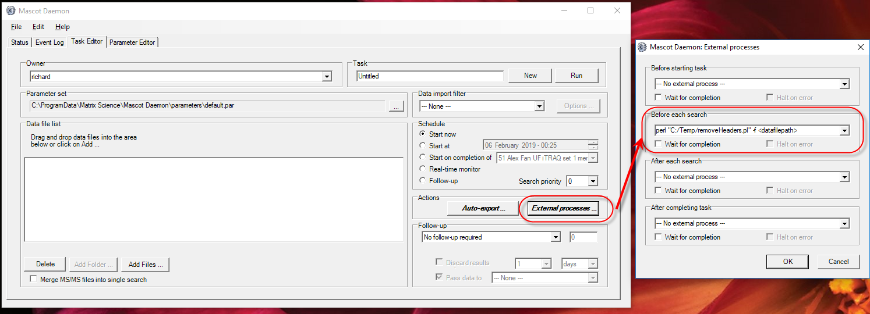Switch to the Parameter Editor tab
The height and width of the screenshot is (314, 870).
point(132,42)
